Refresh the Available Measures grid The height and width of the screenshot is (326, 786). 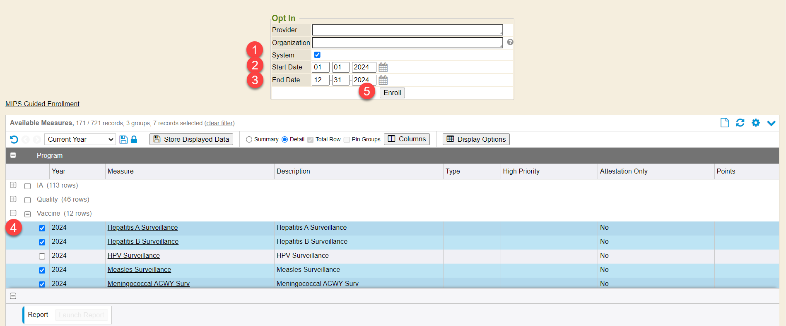[740, 123]
